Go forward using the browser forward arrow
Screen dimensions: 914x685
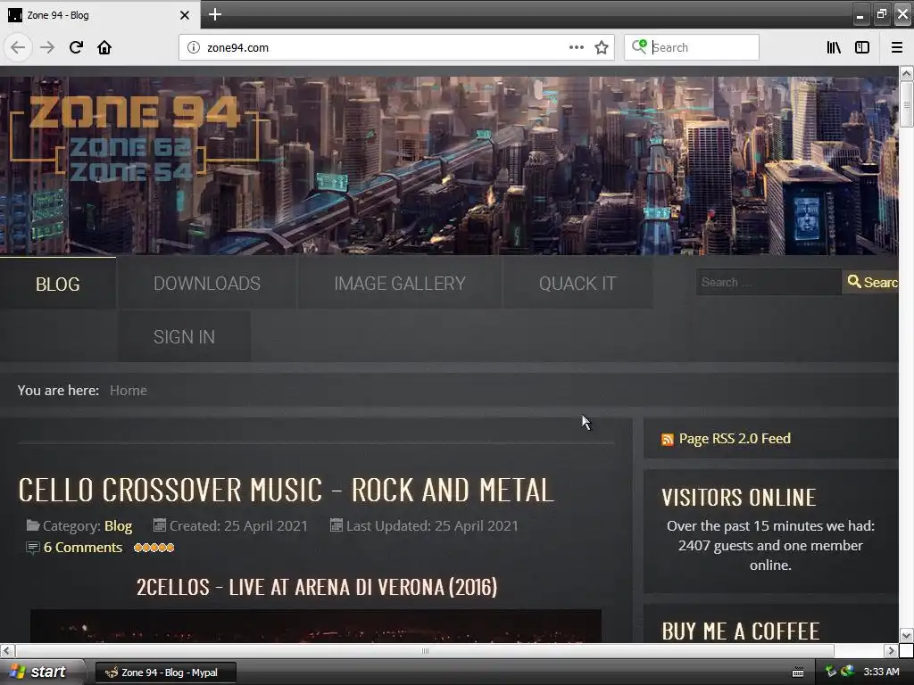47,48
